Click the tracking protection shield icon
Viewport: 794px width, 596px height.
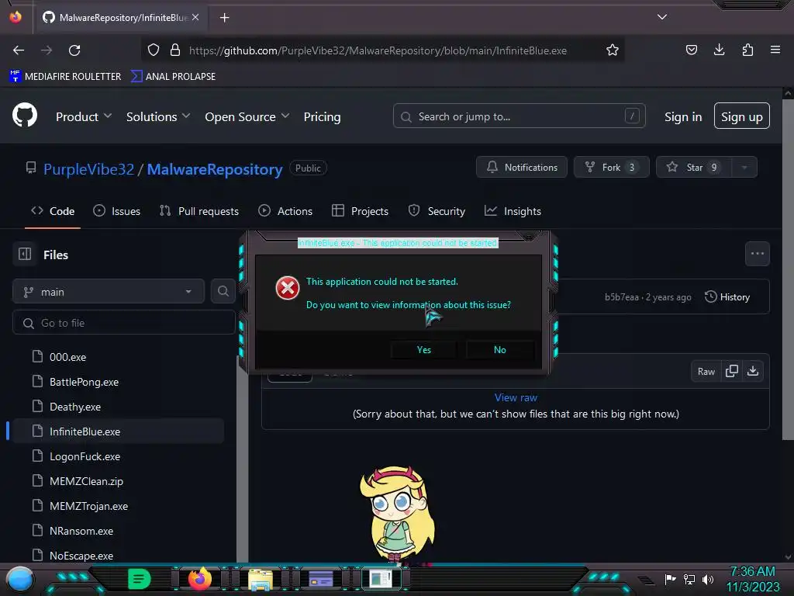[x=154, y=50]
